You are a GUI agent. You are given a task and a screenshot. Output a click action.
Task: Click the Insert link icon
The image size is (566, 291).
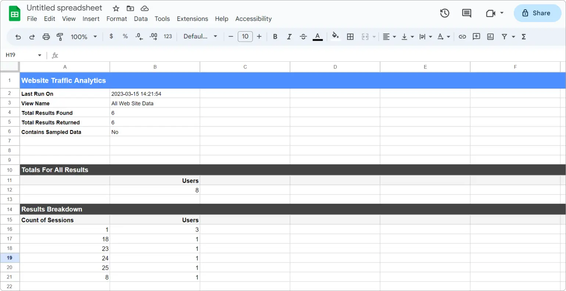pyautogui.click(x=462, y=36)
